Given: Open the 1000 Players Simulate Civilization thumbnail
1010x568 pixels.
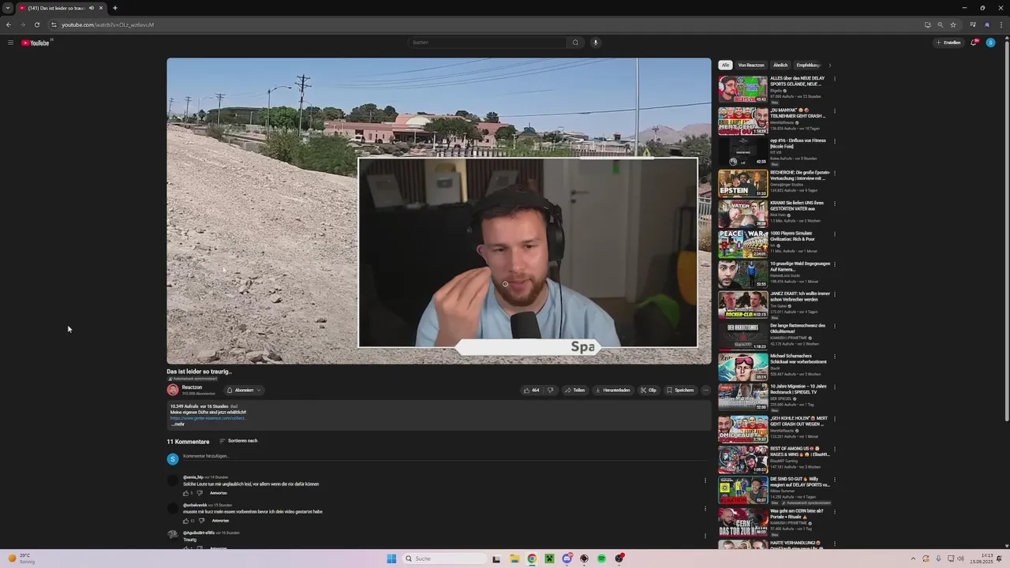Looking at the screenshot, I should [743, 245].
